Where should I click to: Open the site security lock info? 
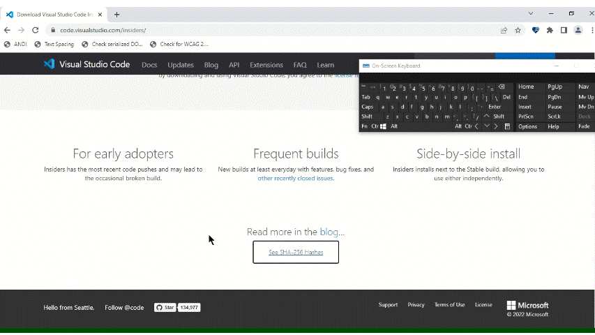pos(53,30)
